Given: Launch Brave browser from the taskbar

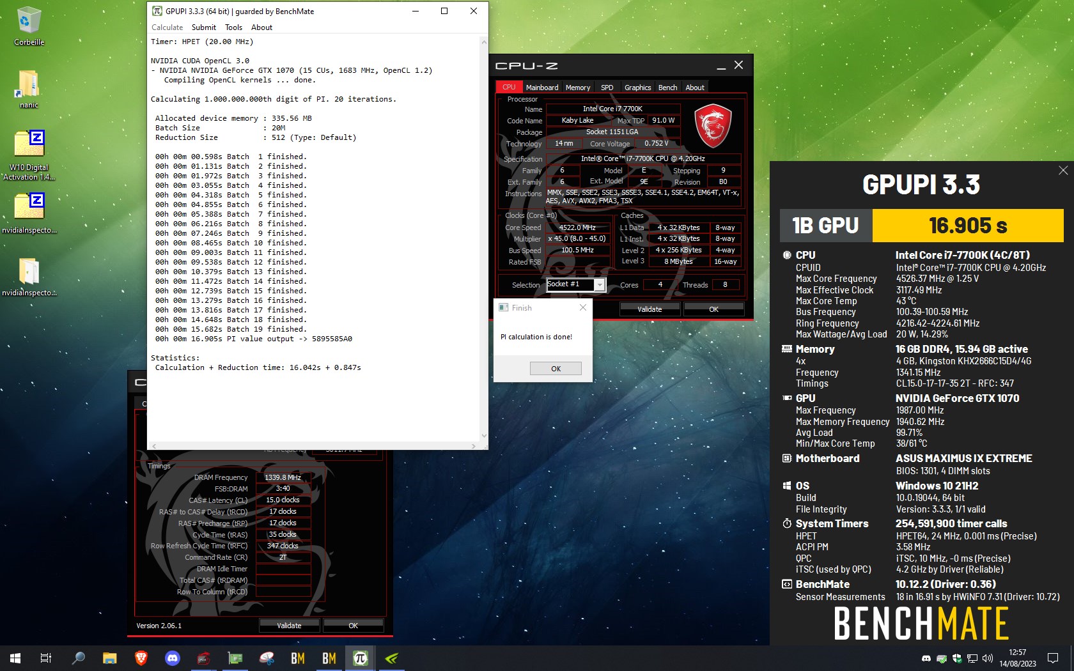Looking at the screenshot, I should tap(141, 658).
